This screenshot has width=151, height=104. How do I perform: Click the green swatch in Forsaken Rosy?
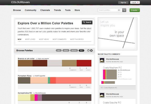pyautogui.click(x=49, y=80)
